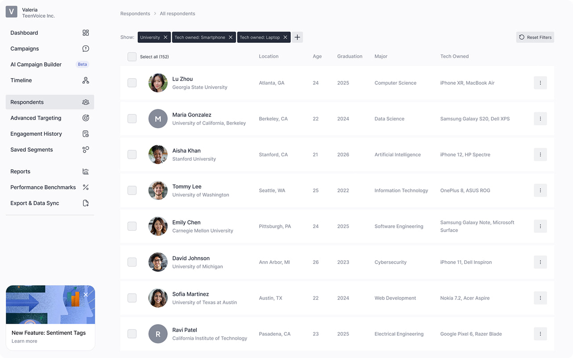Click Learn more on Sentiment Tags card
Image resolution: width=573 pixels, height=358 pixels.
point(25,341)
